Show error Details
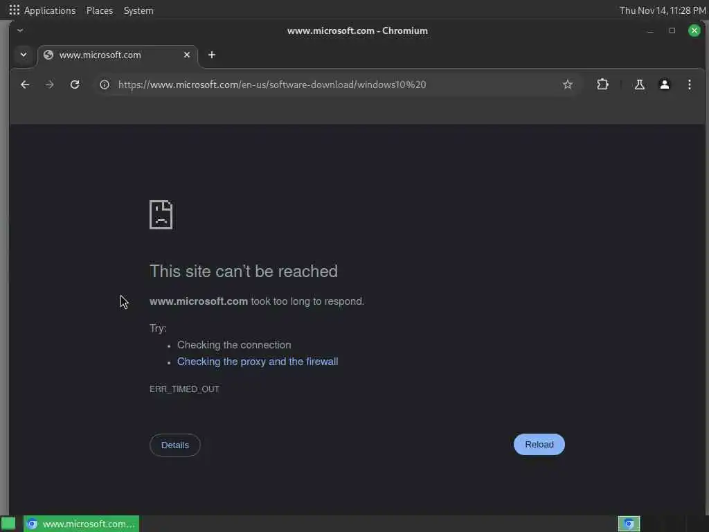 [175, 445]
